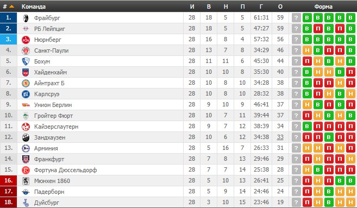The image size is (357, 208).
Task: Click the Кайзерслаутерн red crest
Action: [26, 127]
